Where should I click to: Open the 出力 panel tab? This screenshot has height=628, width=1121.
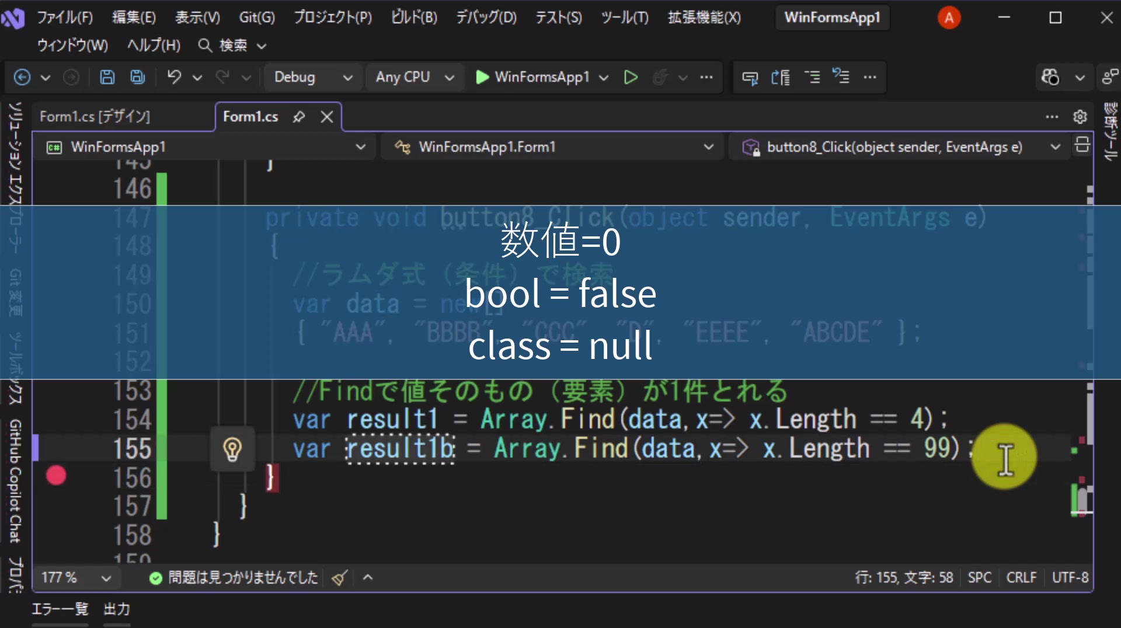point(117,609)
